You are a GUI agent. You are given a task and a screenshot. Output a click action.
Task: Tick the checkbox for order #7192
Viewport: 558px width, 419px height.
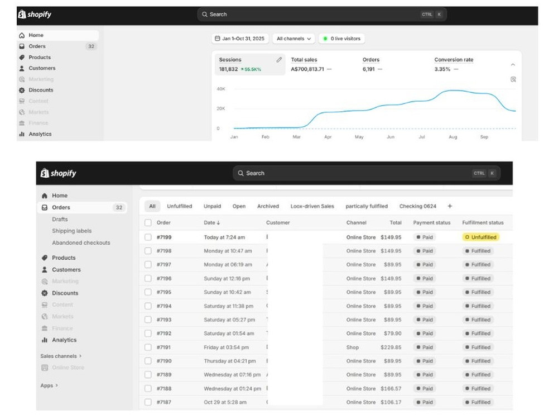coord(148,334)
